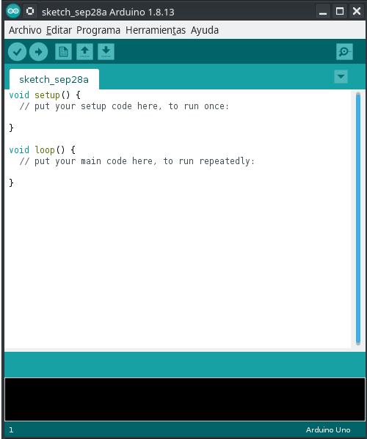This screenshot has width=367, height=439.
Task: Click the pin window icon in title bar
Action: point(30,11)
